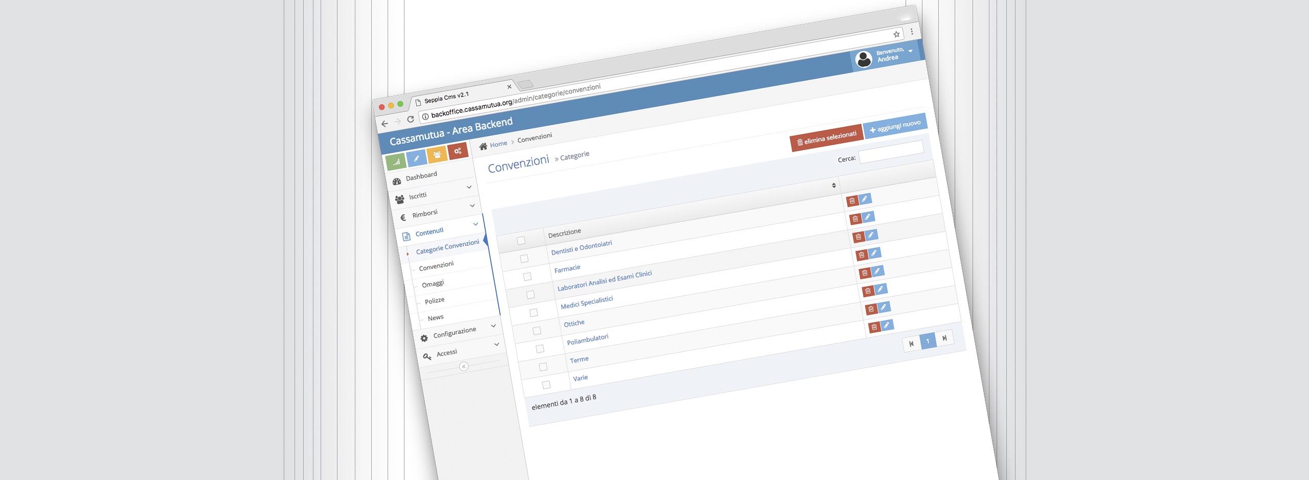Check the box for Farmacie
1309x480 pixels.
pyautogui.click(x=527, y=277)
